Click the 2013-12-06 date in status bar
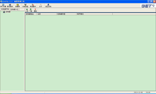This screenshot has width=156, height=94. pyautogui.click(x=138, y=92)
